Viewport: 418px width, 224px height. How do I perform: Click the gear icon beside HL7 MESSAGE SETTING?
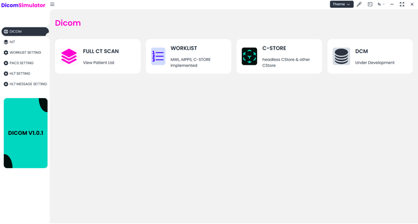coord(6,84)
